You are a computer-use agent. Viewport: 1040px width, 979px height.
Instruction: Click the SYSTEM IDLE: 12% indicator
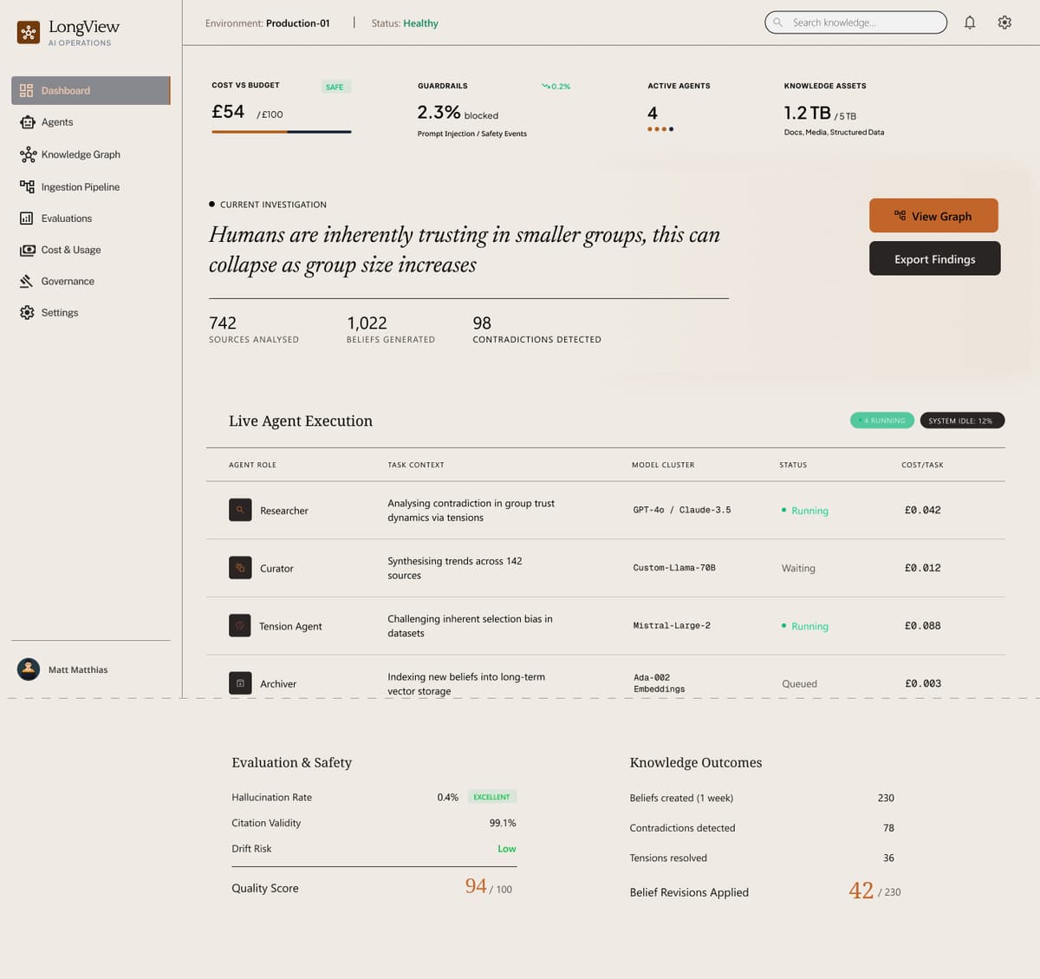pyautogui.click(x=962, y=420)
